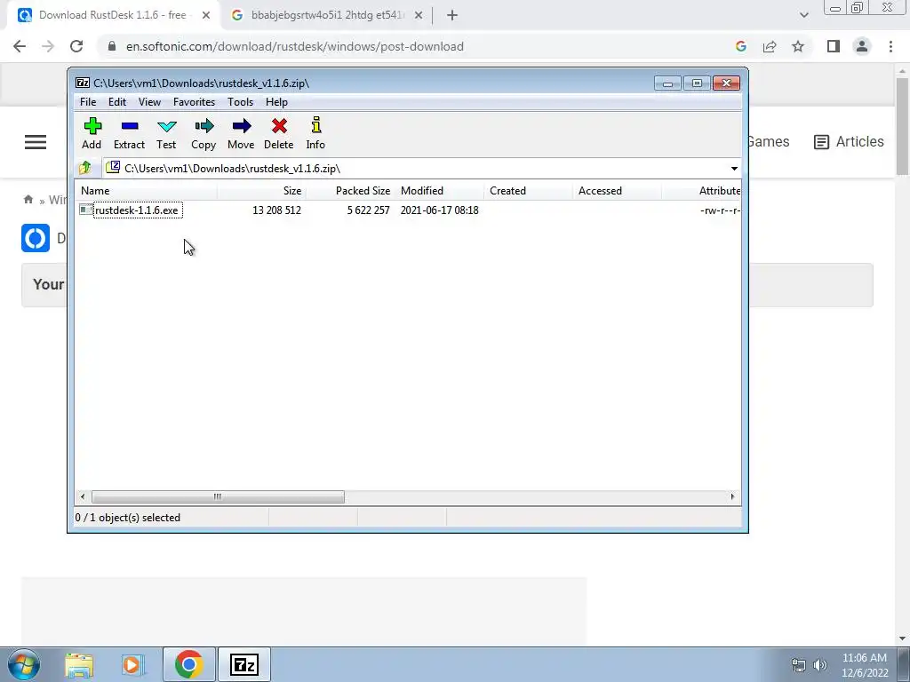Sort by Packed Size column header
This screenshot has height=682, width=910.
[x=350, y=191]
